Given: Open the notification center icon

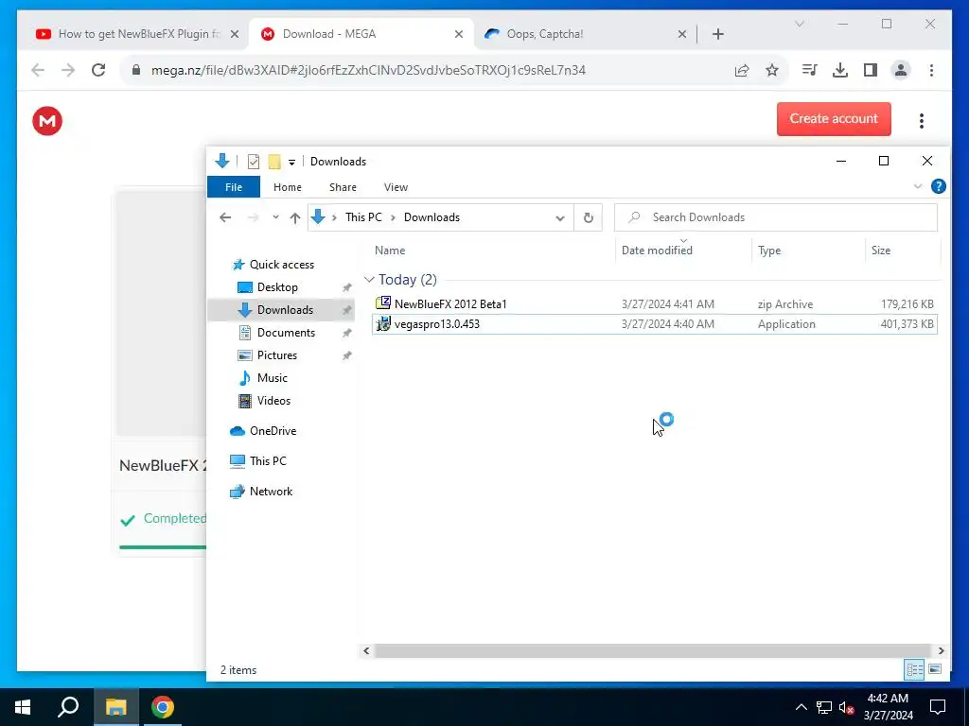Looking at the screenshot, I should tap(938, 707).
